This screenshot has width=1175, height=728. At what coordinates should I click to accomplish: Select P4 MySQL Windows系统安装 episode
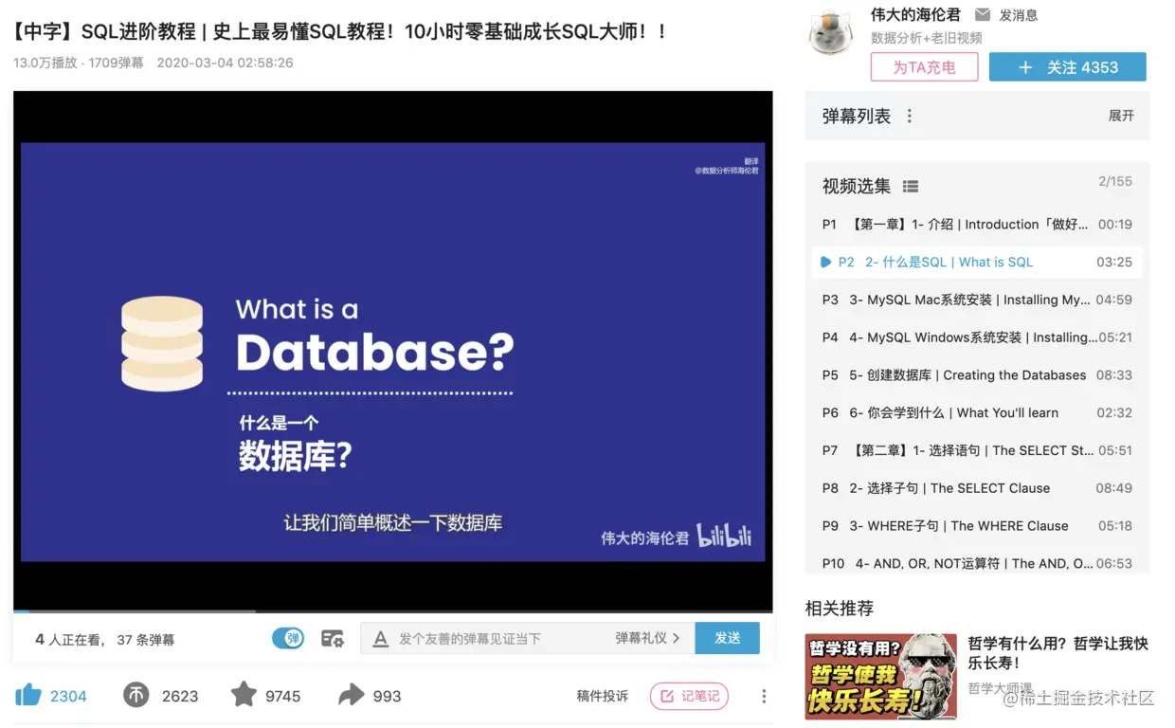point(977,337)
